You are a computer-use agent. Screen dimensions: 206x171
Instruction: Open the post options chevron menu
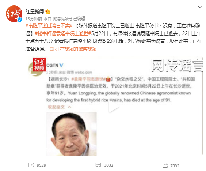200,7
